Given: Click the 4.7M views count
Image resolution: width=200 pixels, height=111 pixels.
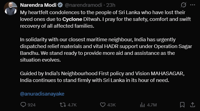Looking at the screenshot, I should coord(152,105).
